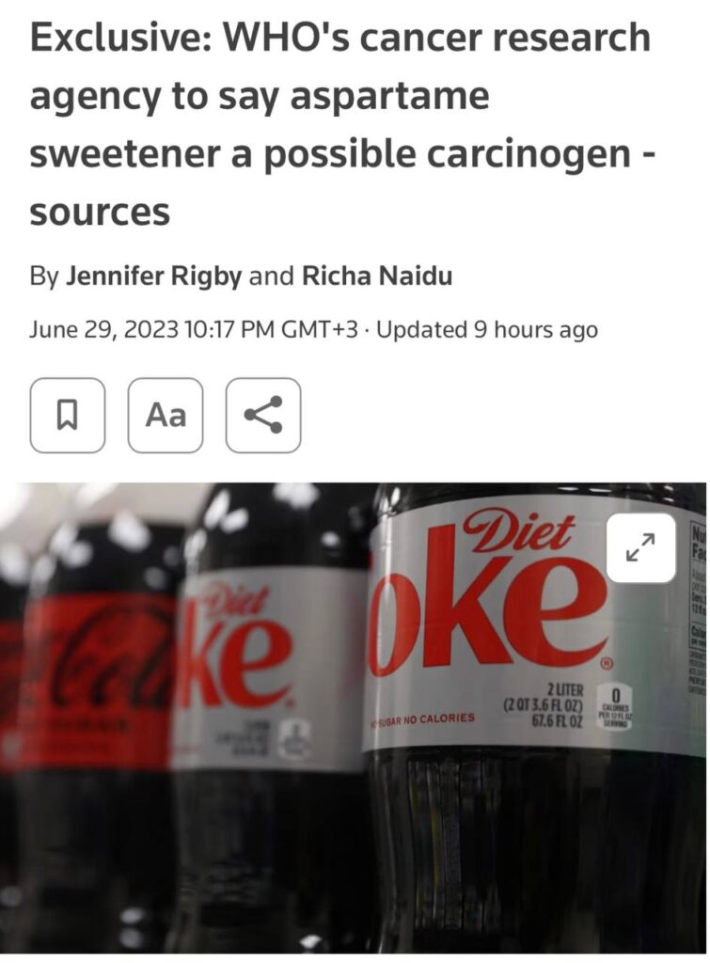Open the Diet Coke bottles photo
Image resolution: width=710 pixels, height=963 pixels.
(x=354, y=718)
